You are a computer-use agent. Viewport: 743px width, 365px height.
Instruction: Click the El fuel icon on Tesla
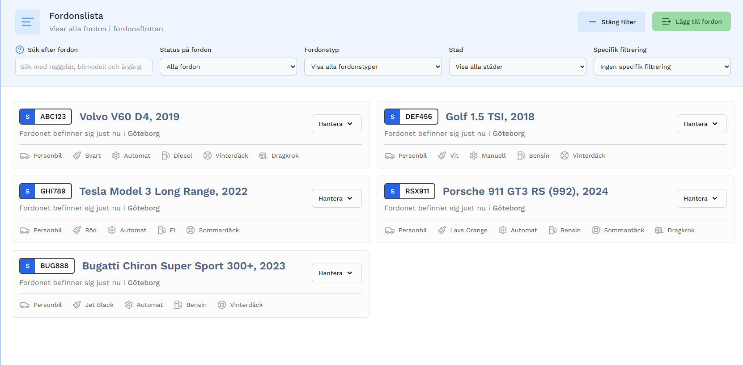[x=161, y=230]
